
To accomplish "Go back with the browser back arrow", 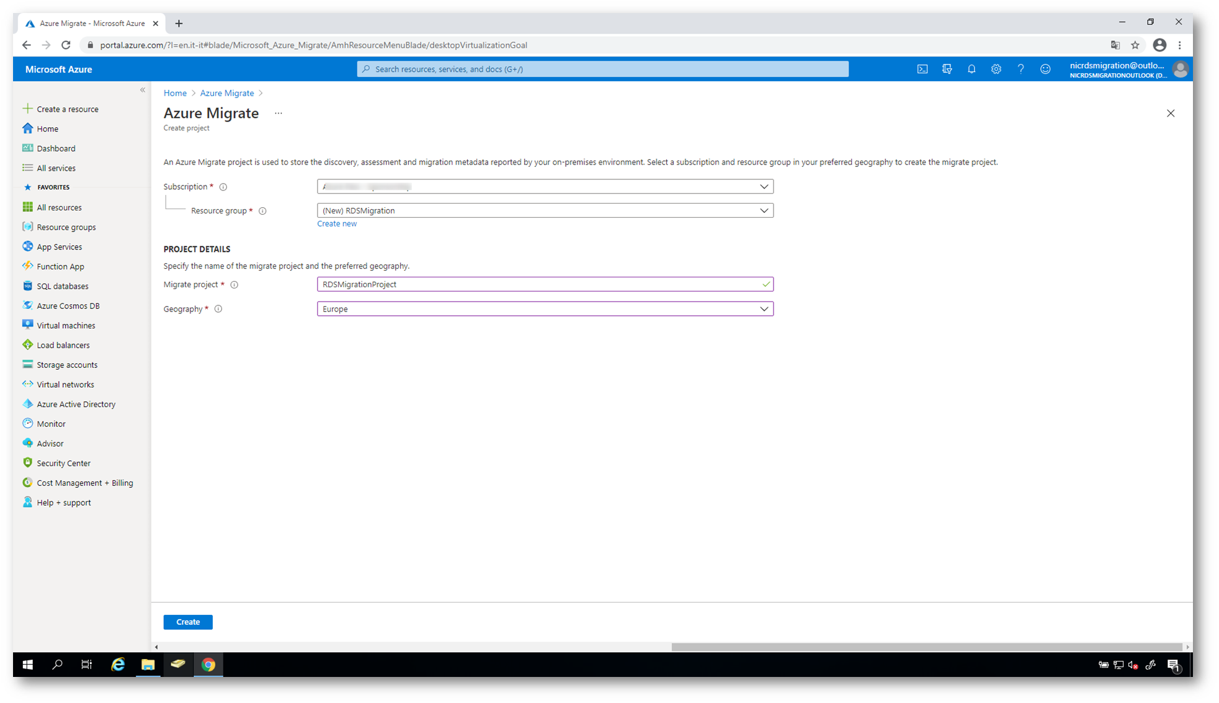I will pyautogui.click(x=26, y=45).
